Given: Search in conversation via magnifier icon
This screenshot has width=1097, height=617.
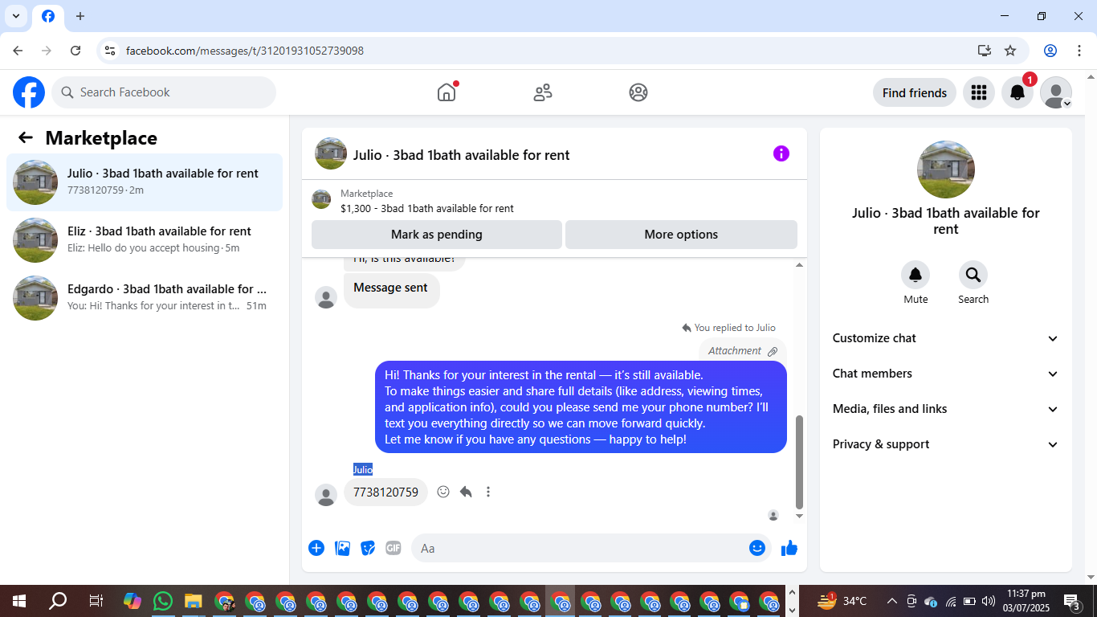Looking at the screenshot, I should [x=973, y=276].
